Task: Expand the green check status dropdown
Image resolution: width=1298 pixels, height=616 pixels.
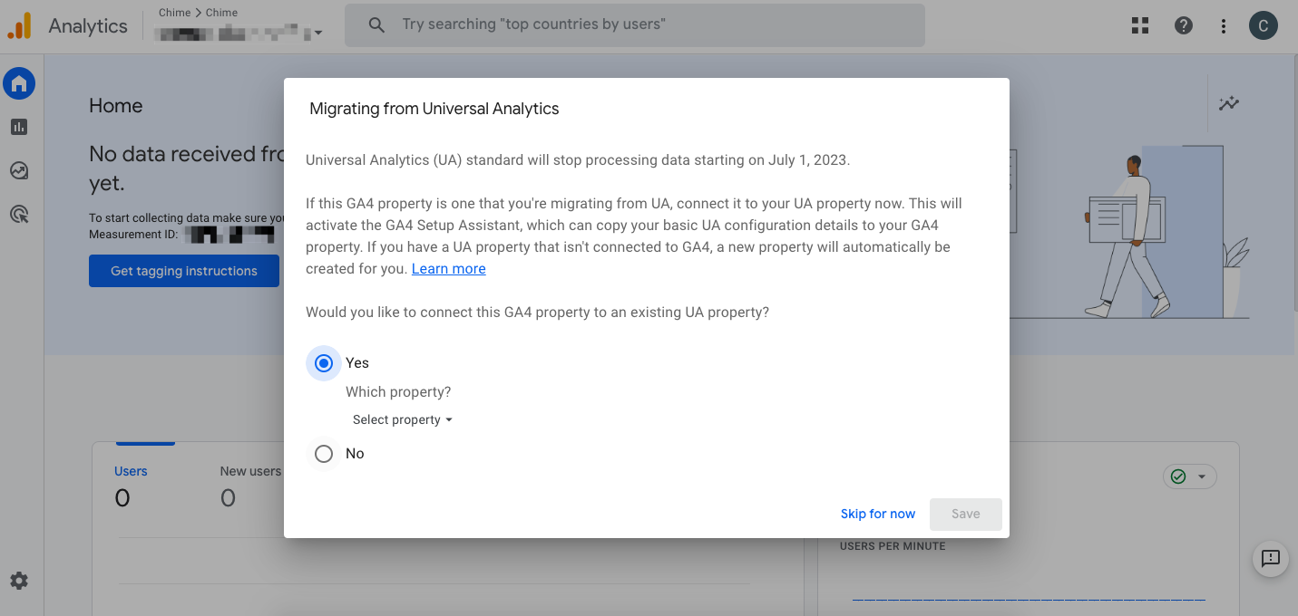Action: 1189,476
